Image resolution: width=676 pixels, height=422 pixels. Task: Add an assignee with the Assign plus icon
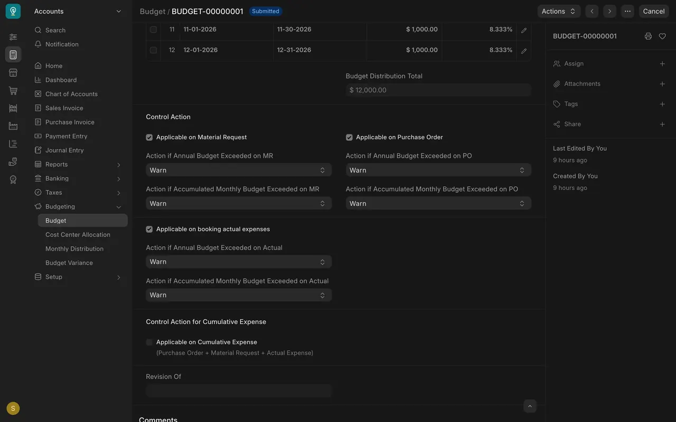[x=662, y=64]
